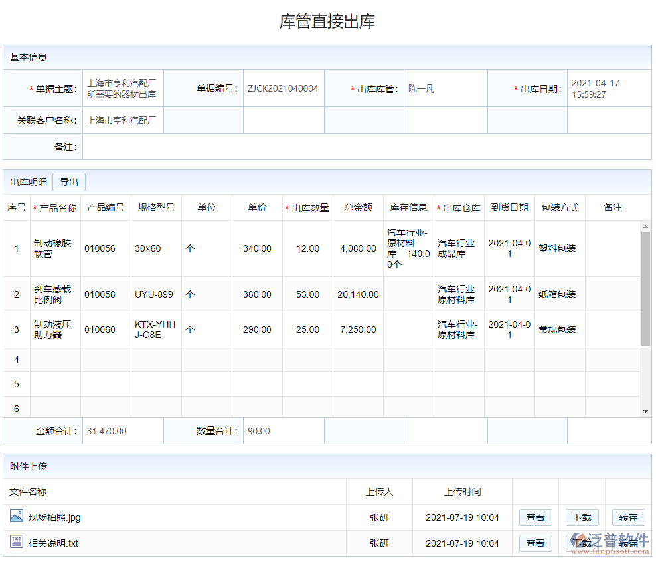Open 包装方式 cell showing 纸箱包装
Viewport: 656px width, 562px height.
(x=559, y=294)
